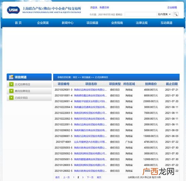
Task: Open 法律法规 menu item
Action: pyautogui.click(x=142, y=23)
